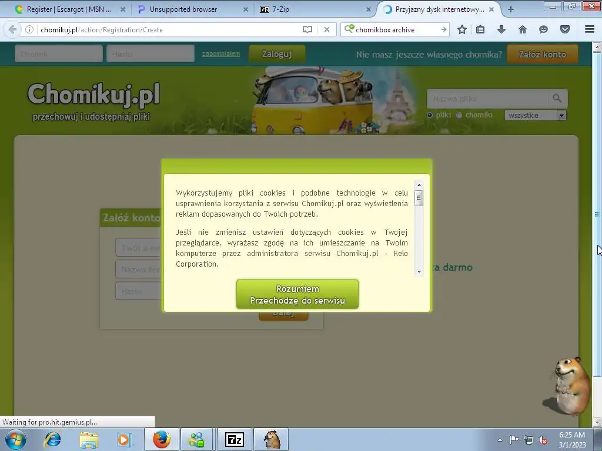Viewport: 602px width, 451px height.
Task: Open the Pocket icon in toolbar
Action: click(564, 29)
